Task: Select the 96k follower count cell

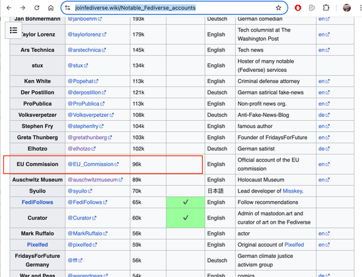Action: (148, 164)
